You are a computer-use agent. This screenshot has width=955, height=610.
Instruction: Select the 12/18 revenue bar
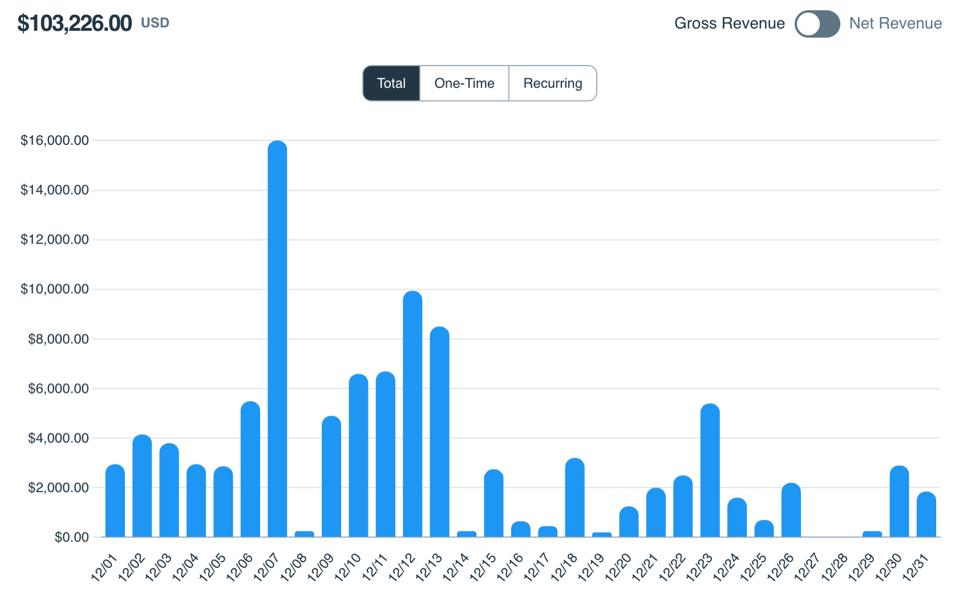[574, 498]
